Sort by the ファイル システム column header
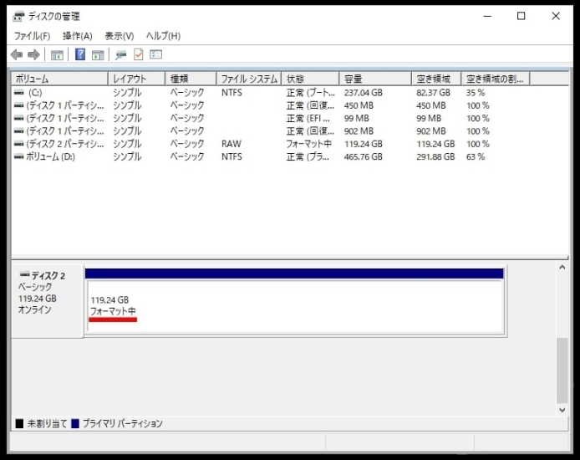Viewport: 580px width, 460px height. click(249, 79)
